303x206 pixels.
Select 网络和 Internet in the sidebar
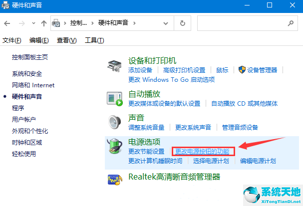[33, 85]
